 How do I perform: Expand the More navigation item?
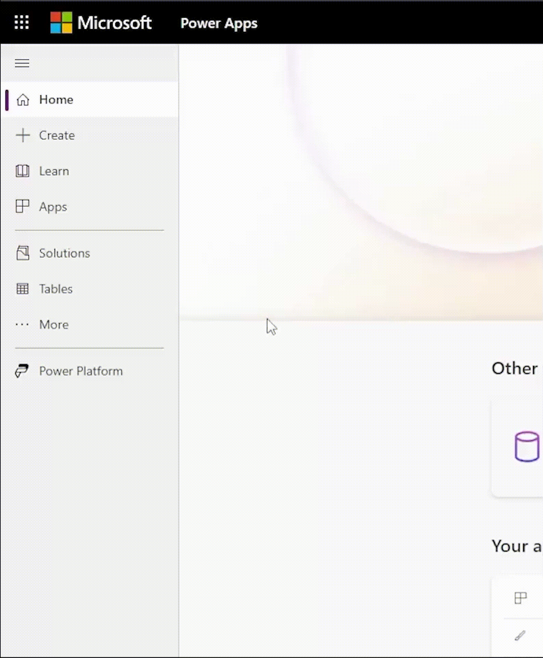point(54,325)
